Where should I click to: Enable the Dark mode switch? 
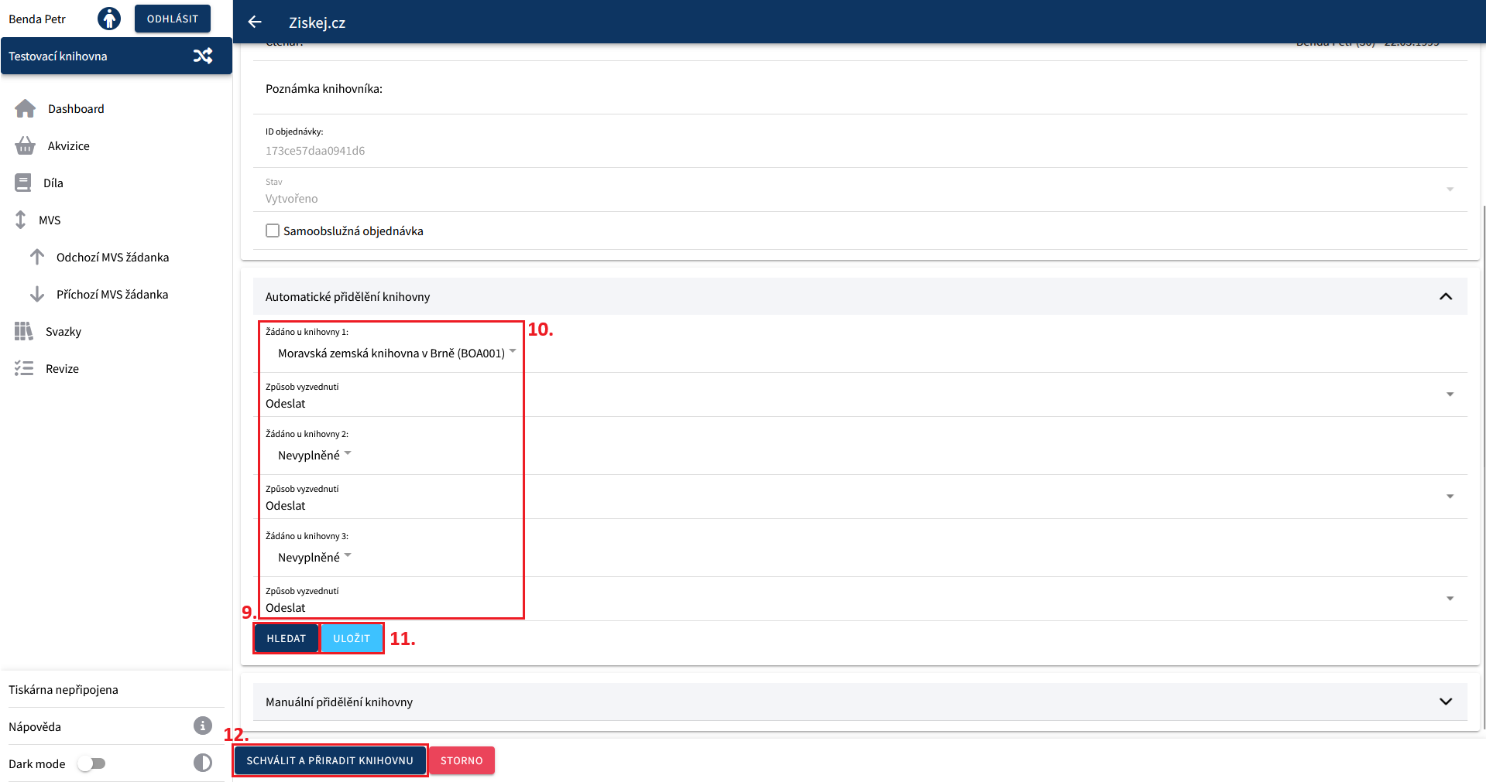pos(91,763)
